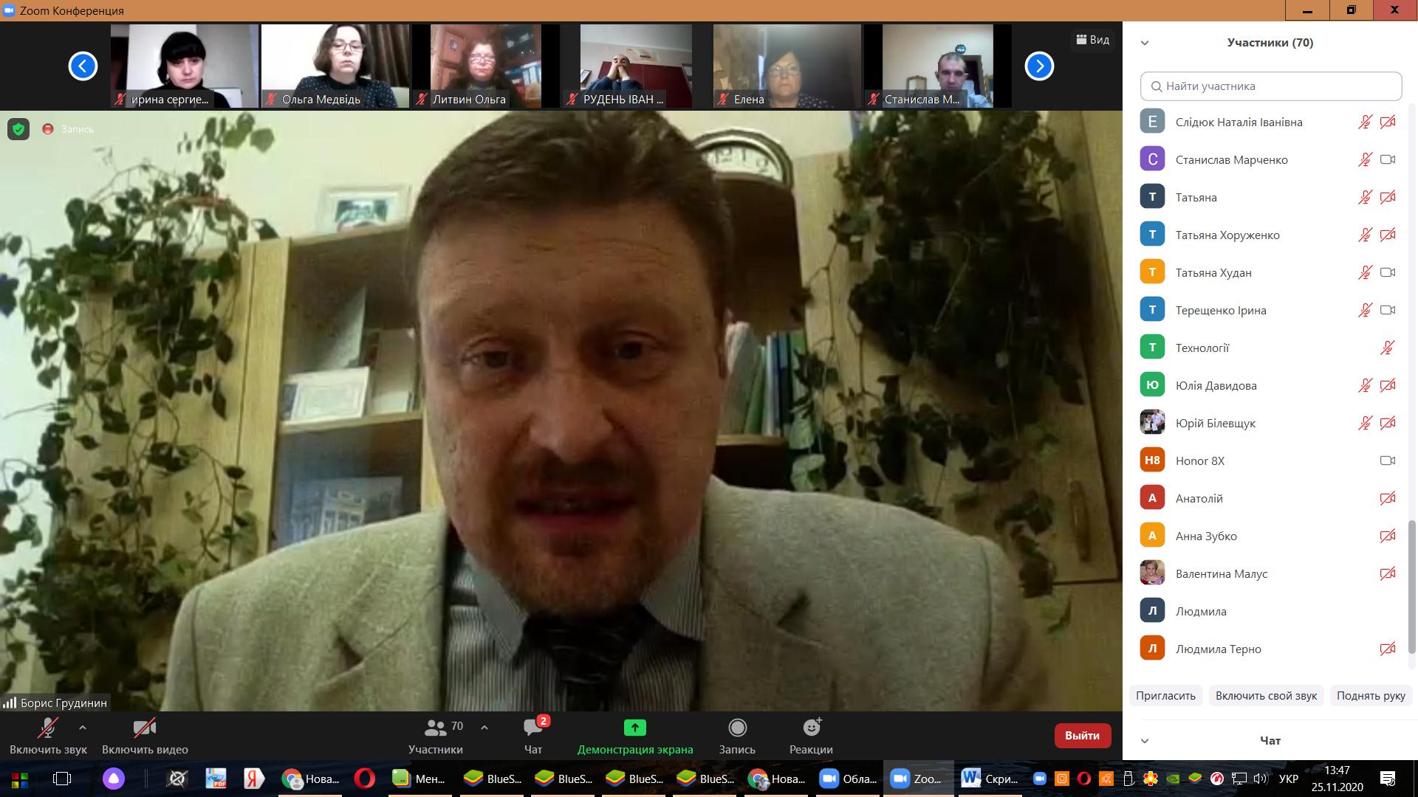Click the green encryption shield icon
Viewport: 1418px width, 797px height.
tap(18, 129)
